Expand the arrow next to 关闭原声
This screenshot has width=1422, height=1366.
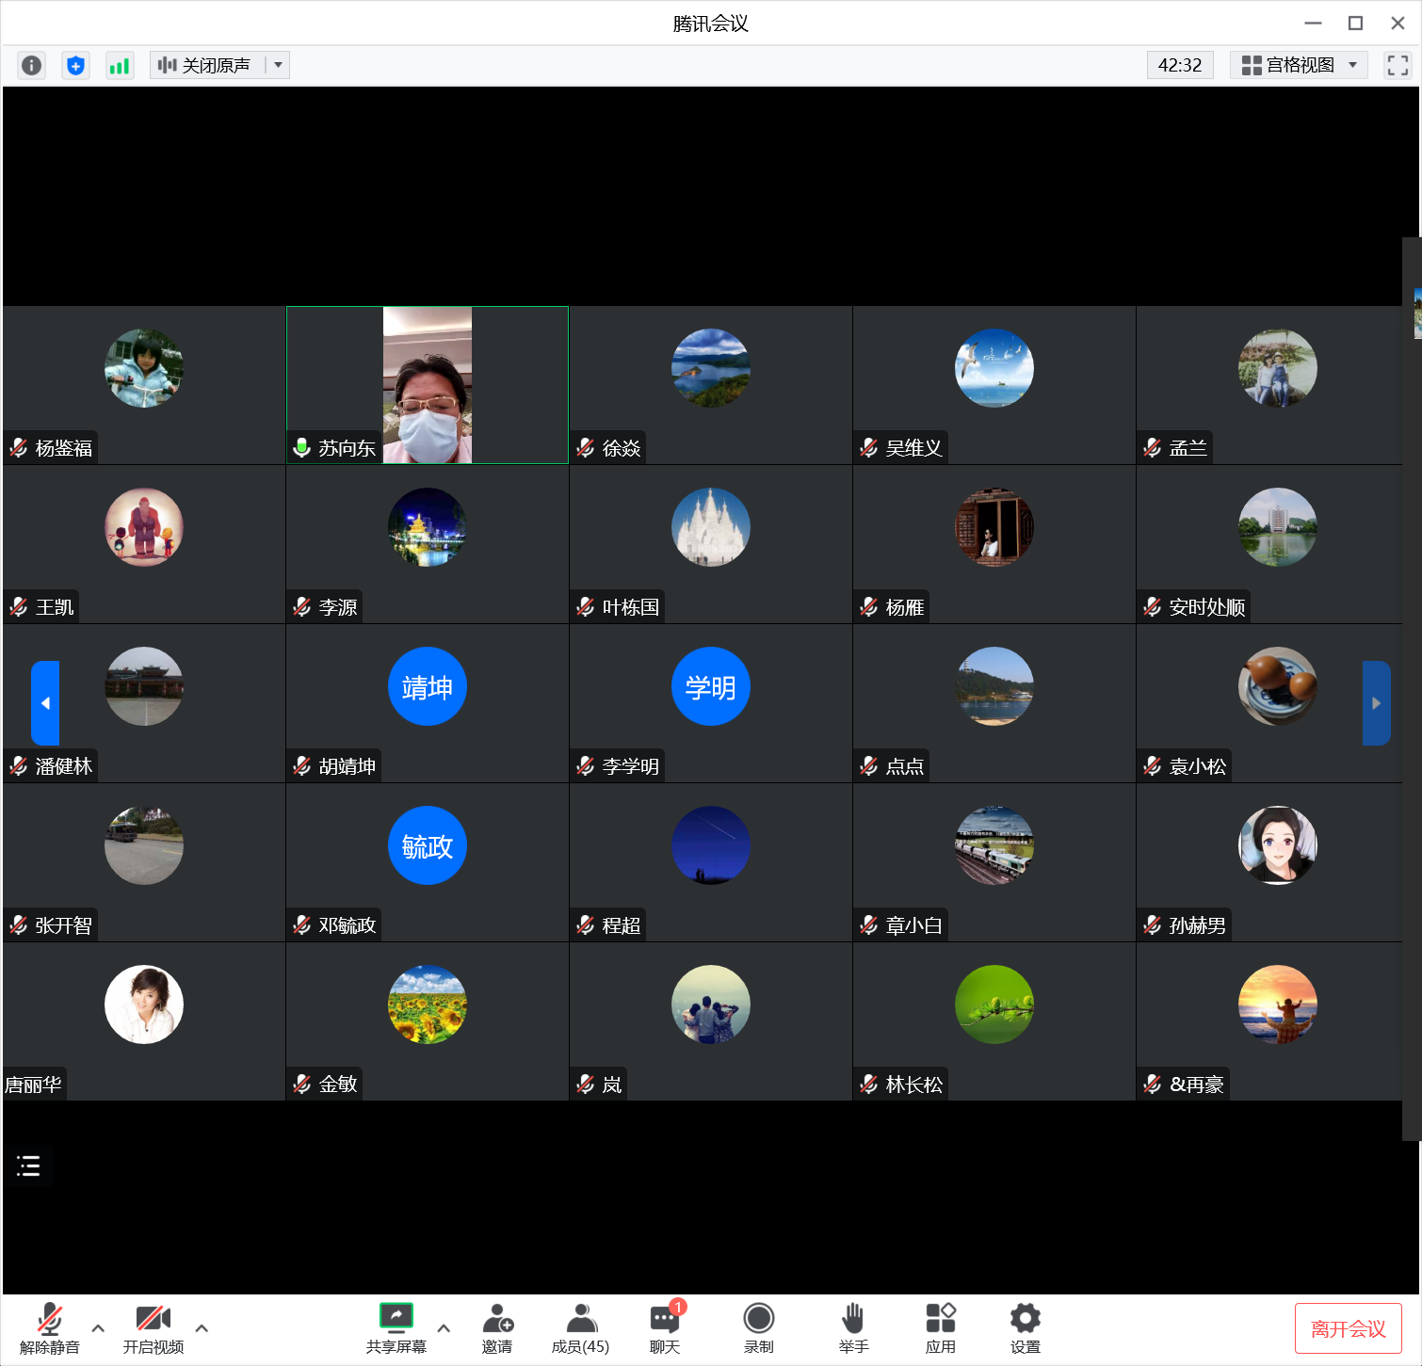coord(278,65)
